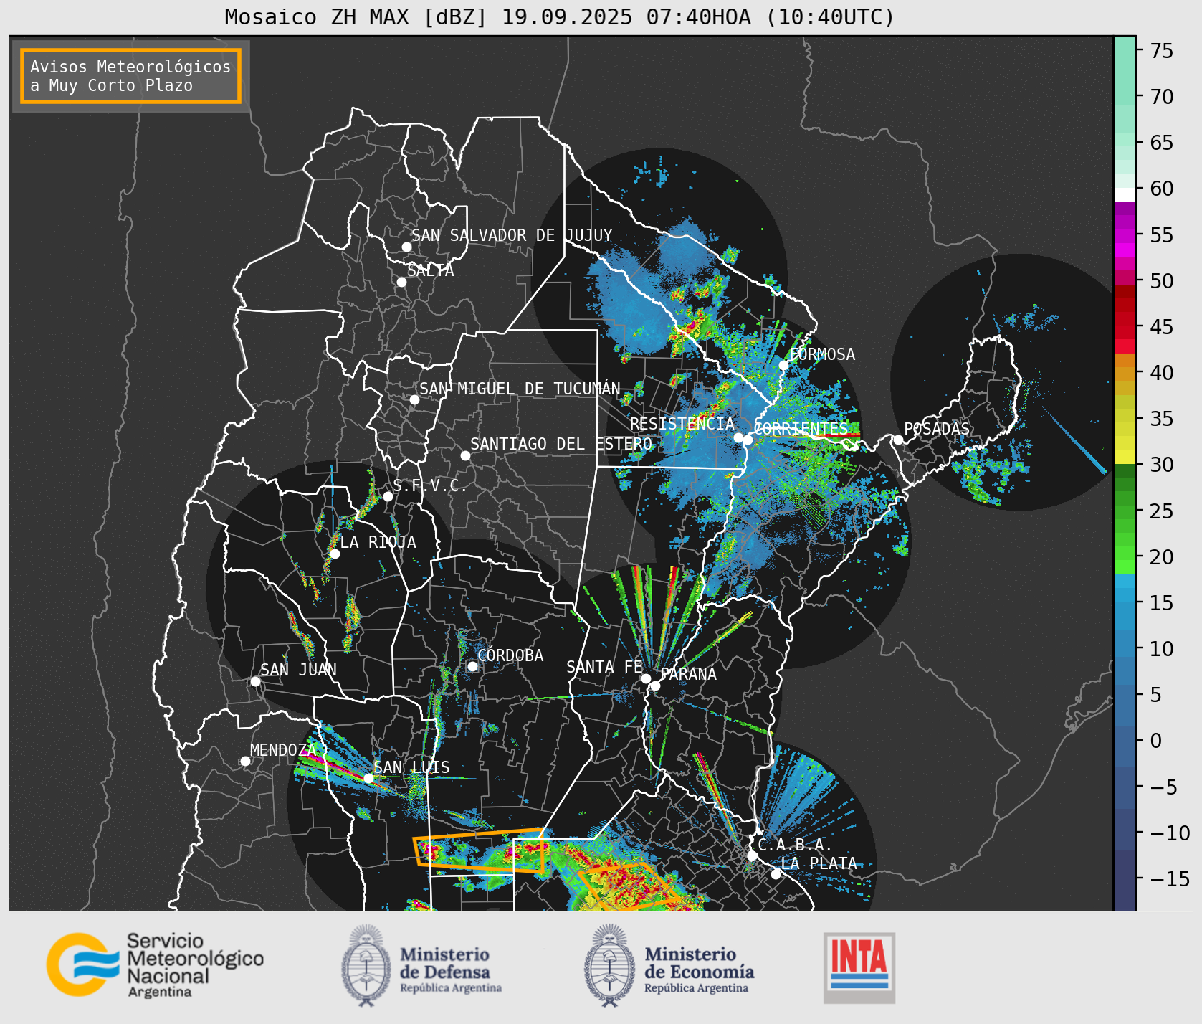Click the Corrientes city marker dot
The image size is (1202, 1024).
coord(748,440)
